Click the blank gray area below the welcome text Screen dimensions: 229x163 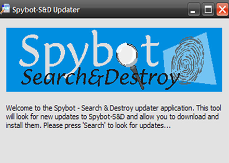tap(114, 147)
